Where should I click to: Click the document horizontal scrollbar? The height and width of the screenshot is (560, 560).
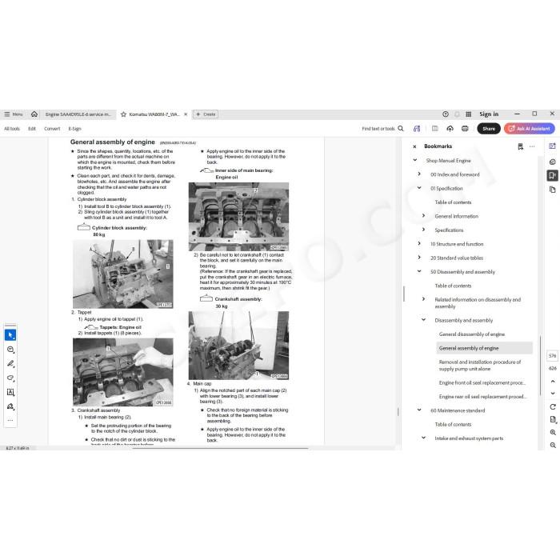(220, 448)
